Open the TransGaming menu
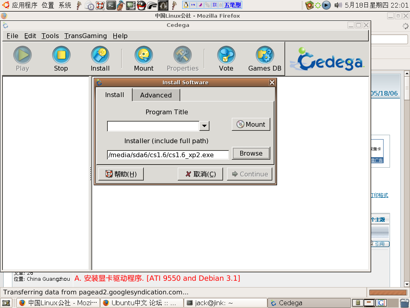This screenshot has height=308, width=410. [x=86, y=36]
